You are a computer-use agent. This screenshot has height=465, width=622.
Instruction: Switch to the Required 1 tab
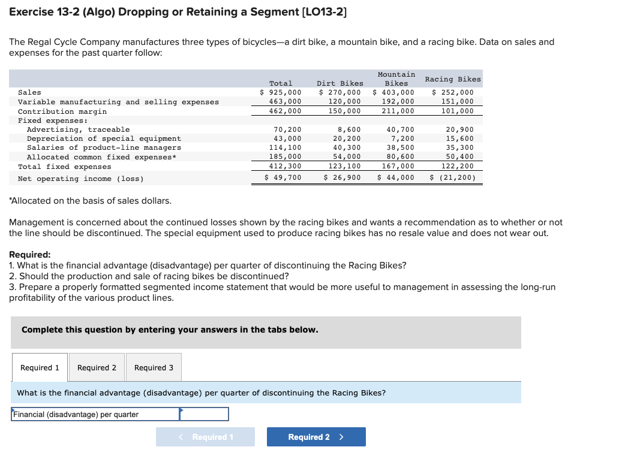click(x=40, y=367)
